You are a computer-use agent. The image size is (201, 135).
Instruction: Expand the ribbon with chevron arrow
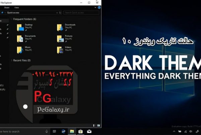click(x=95, y=7)
